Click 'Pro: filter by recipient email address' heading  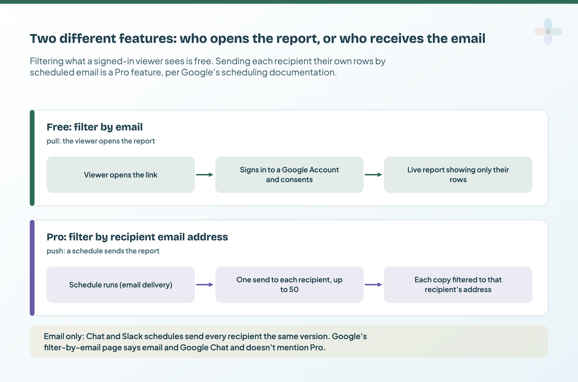point(137,237)
